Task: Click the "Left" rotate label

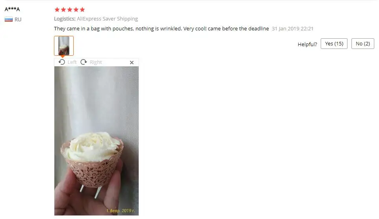Action: click(72, 62)
